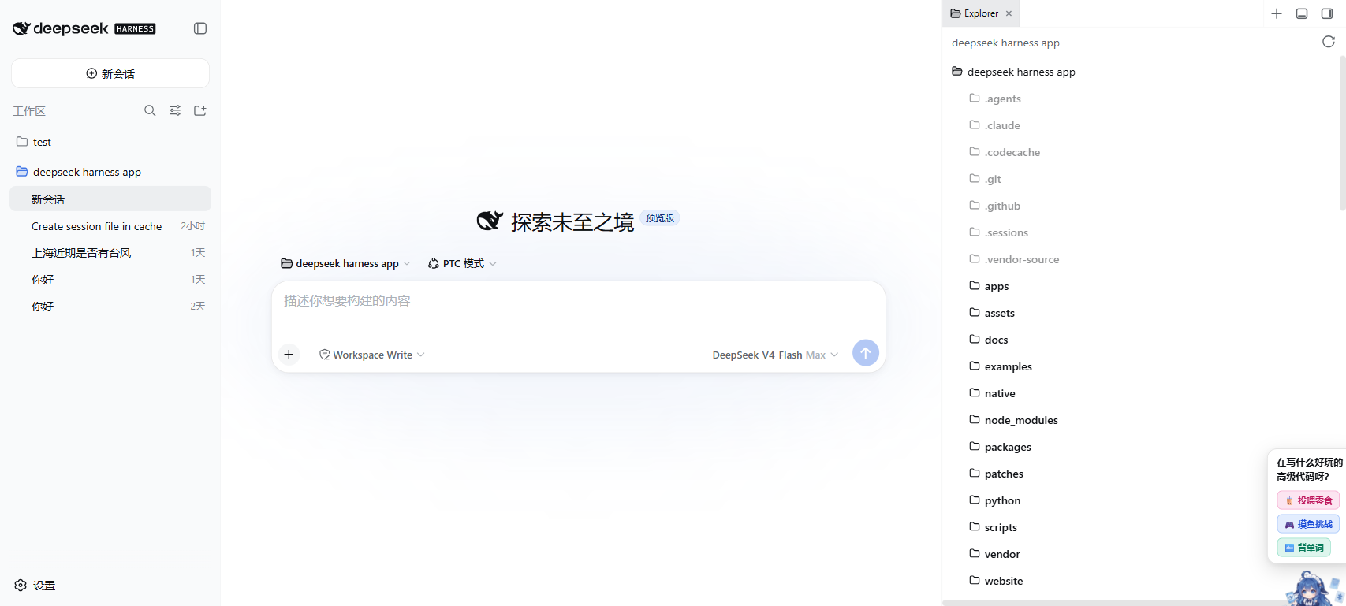Click the deepseek whale logo in the sidebar
Viewport: 1346px width, 606px height.
[21, 28]
